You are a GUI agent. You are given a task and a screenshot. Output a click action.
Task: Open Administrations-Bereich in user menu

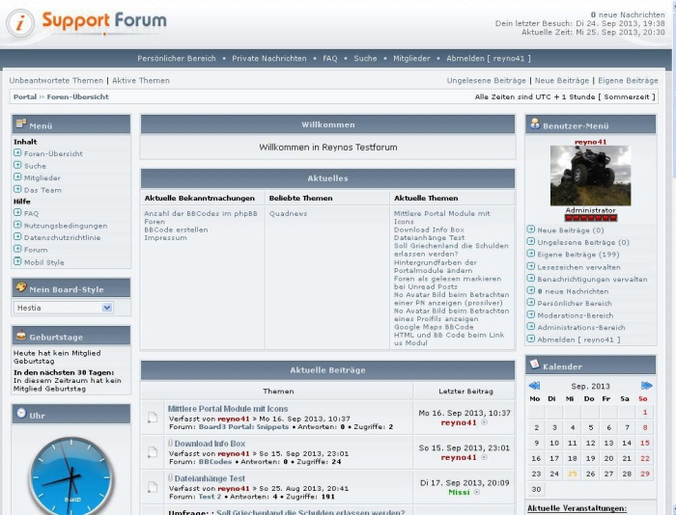[579, 327]
